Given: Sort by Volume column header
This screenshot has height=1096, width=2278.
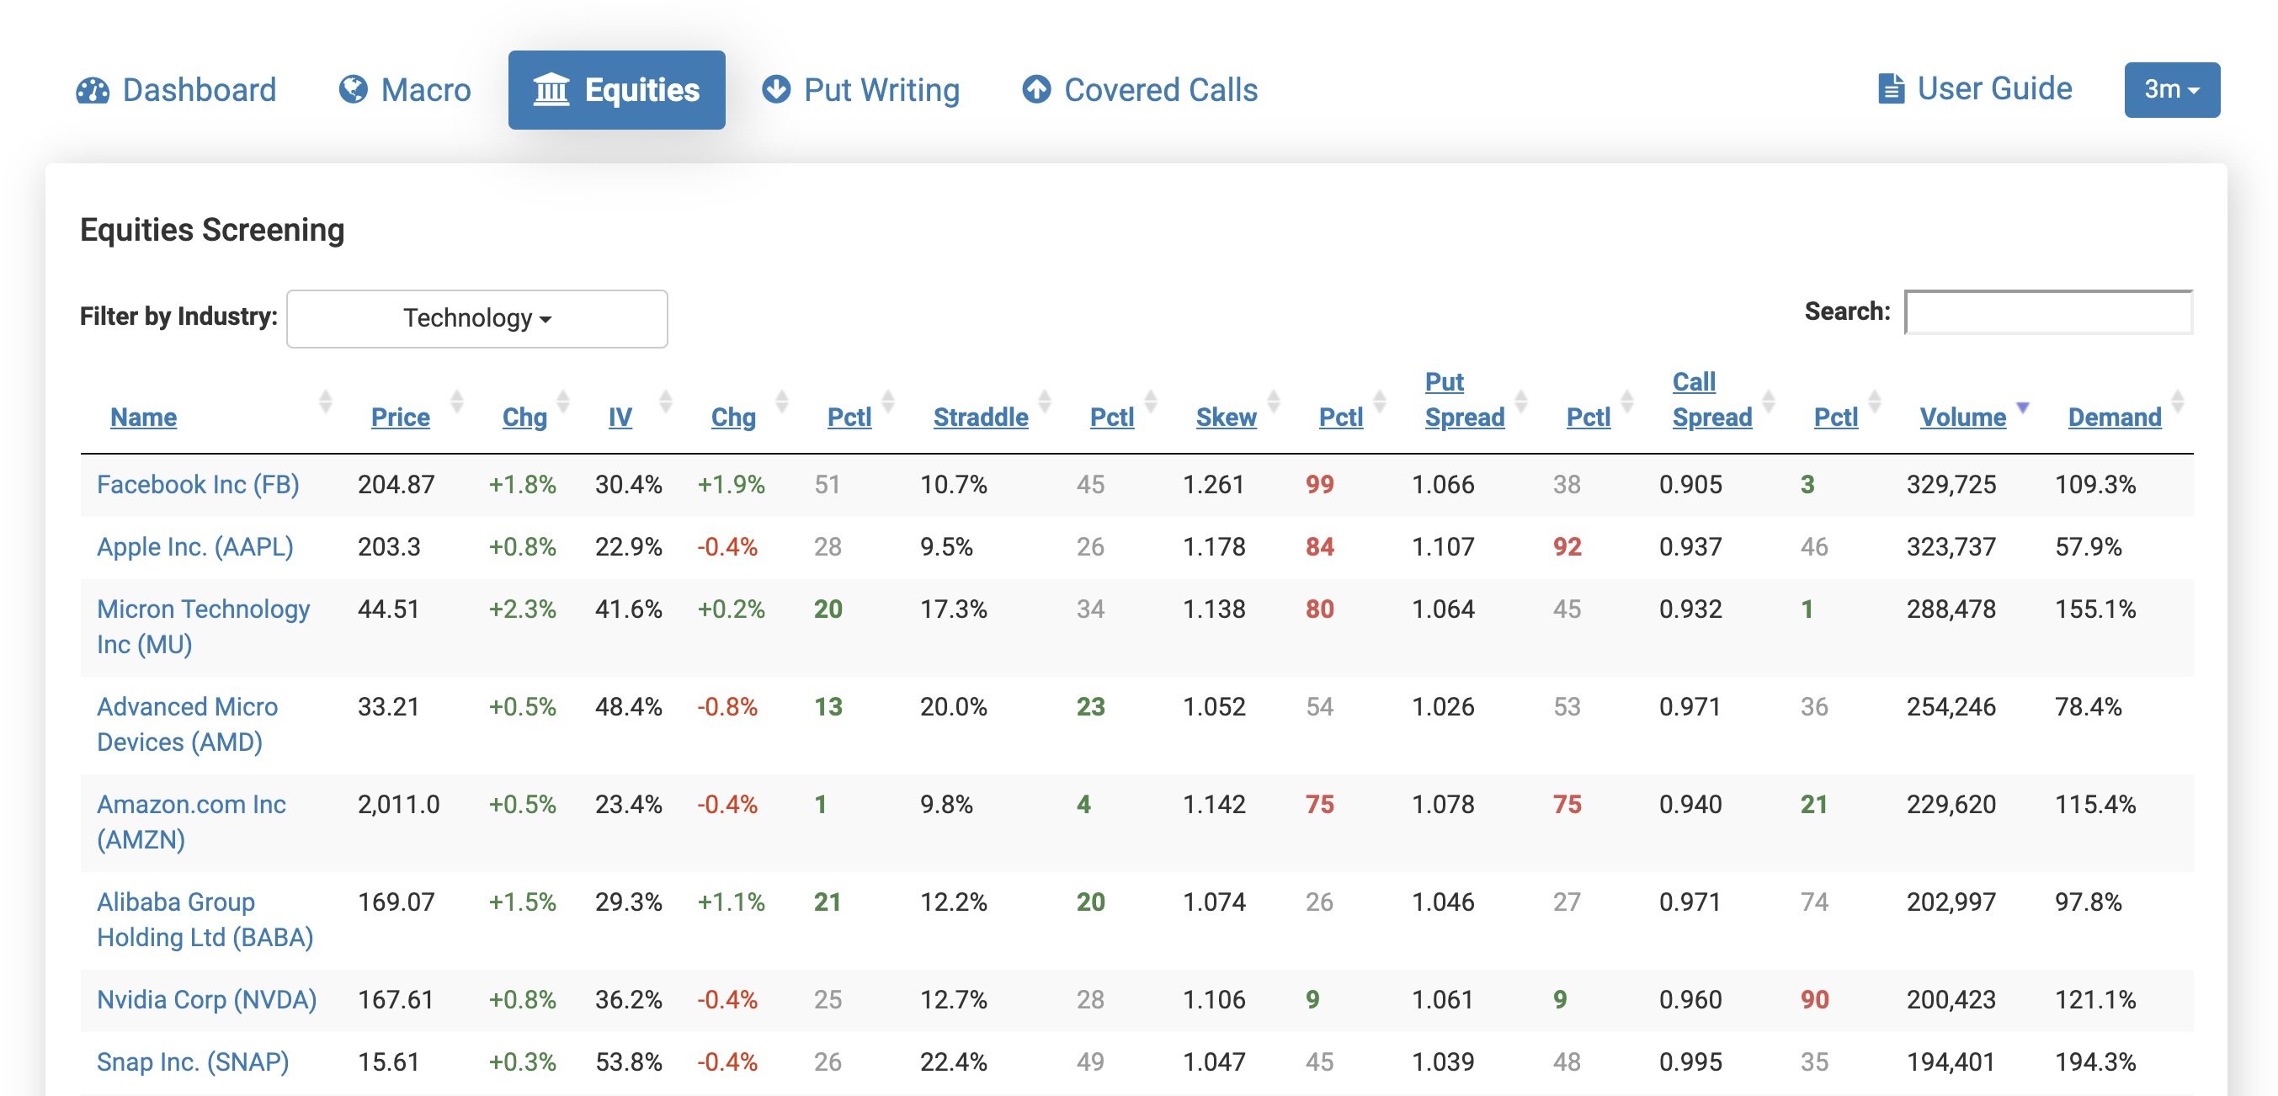Looking at the screenshot, I should point(1962,417).
